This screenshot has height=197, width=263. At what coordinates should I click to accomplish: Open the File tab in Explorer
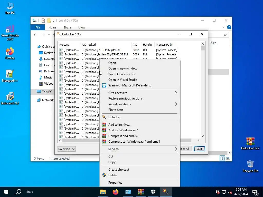click(x=38, y=27)
